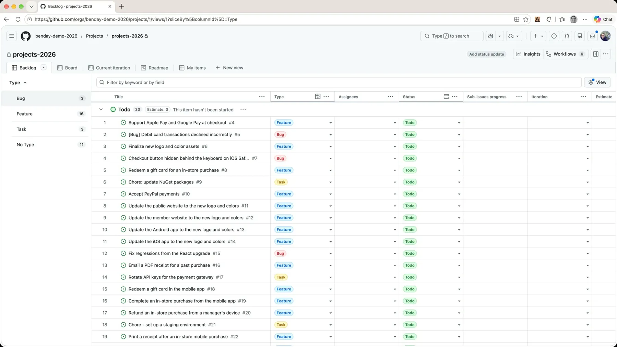Toggle the project side panel icon
The width and height of the screenshot is (617, 347).
point(596,54)
